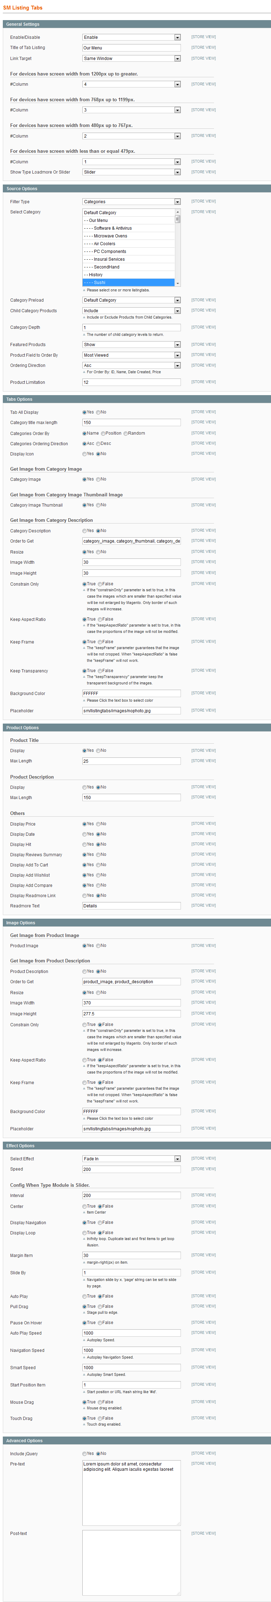Viewport: 271px width, 1602px height.
Task: Choose Random for Categories Order By
Action: [125, 434]
